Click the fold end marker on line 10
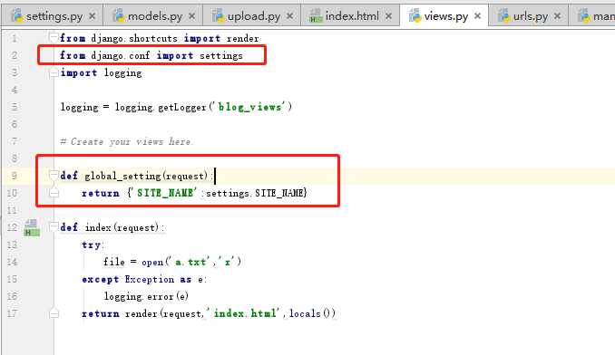The width and height of the screenshot is (615, 355). (54, 193)
